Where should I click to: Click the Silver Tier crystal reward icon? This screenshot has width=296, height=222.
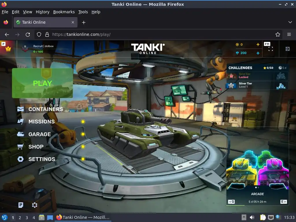click(x=281, y=86)
